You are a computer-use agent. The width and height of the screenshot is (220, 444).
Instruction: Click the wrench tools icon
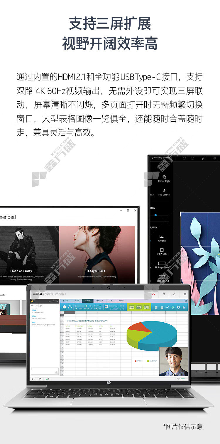coord(174,294)
